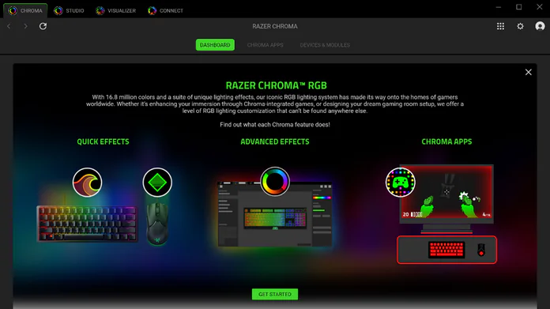550x309 pixels.
Task: Click the Razer Chroma page title
Action: (275, 26)
